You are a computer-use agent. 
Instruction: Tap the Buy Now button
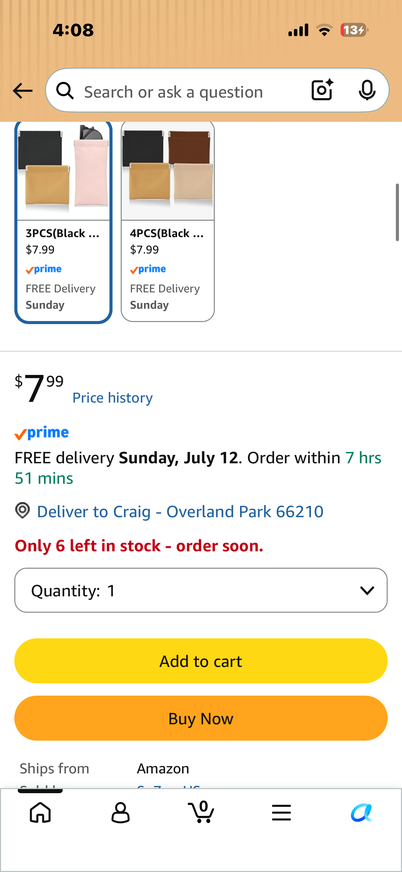point(201,718)
